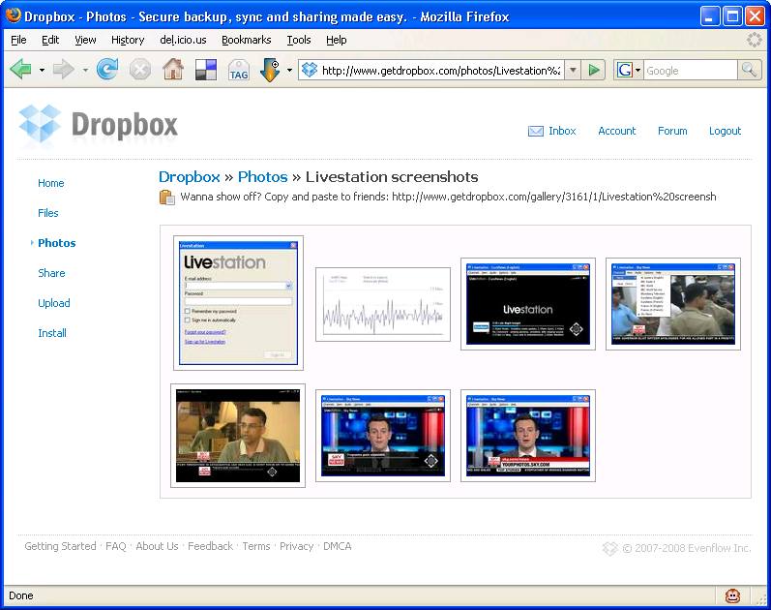Click the green Back arrow button
Image resolution: width=771 pixels, height=610 pixels.
pos(20,70)
